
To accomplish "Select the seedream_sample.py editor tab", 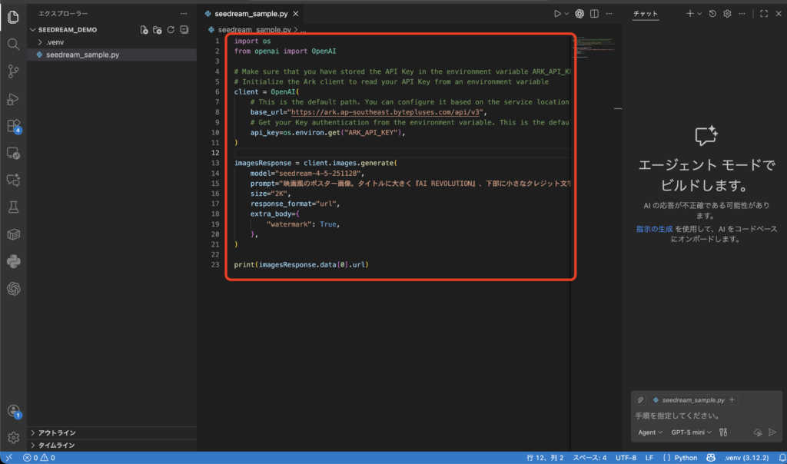I will tap(251, 14).
